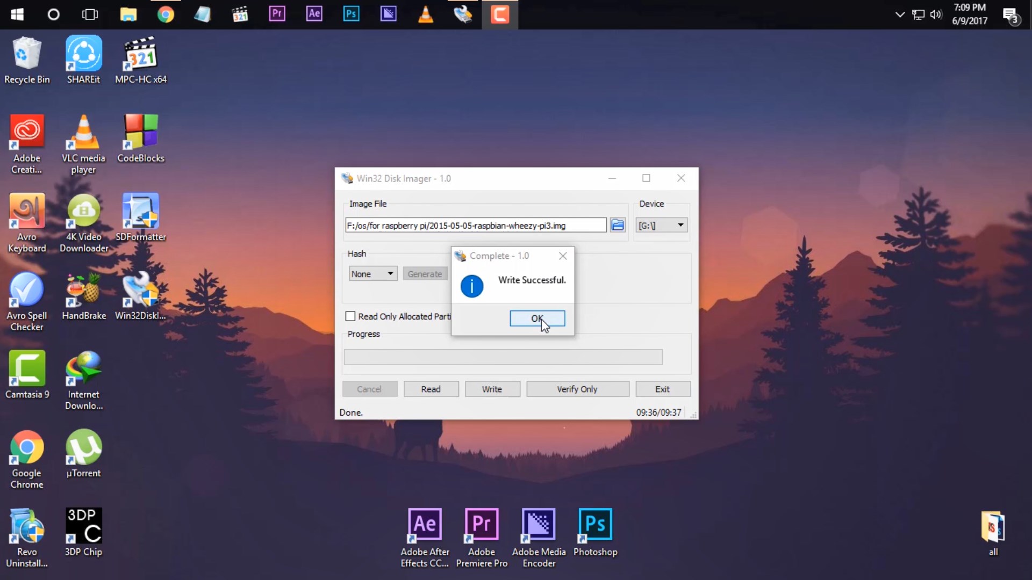This screenshot has width=1032, height=580.
Task: Open the Avro Spell Checker desktop icon
Action: [27, 302]
